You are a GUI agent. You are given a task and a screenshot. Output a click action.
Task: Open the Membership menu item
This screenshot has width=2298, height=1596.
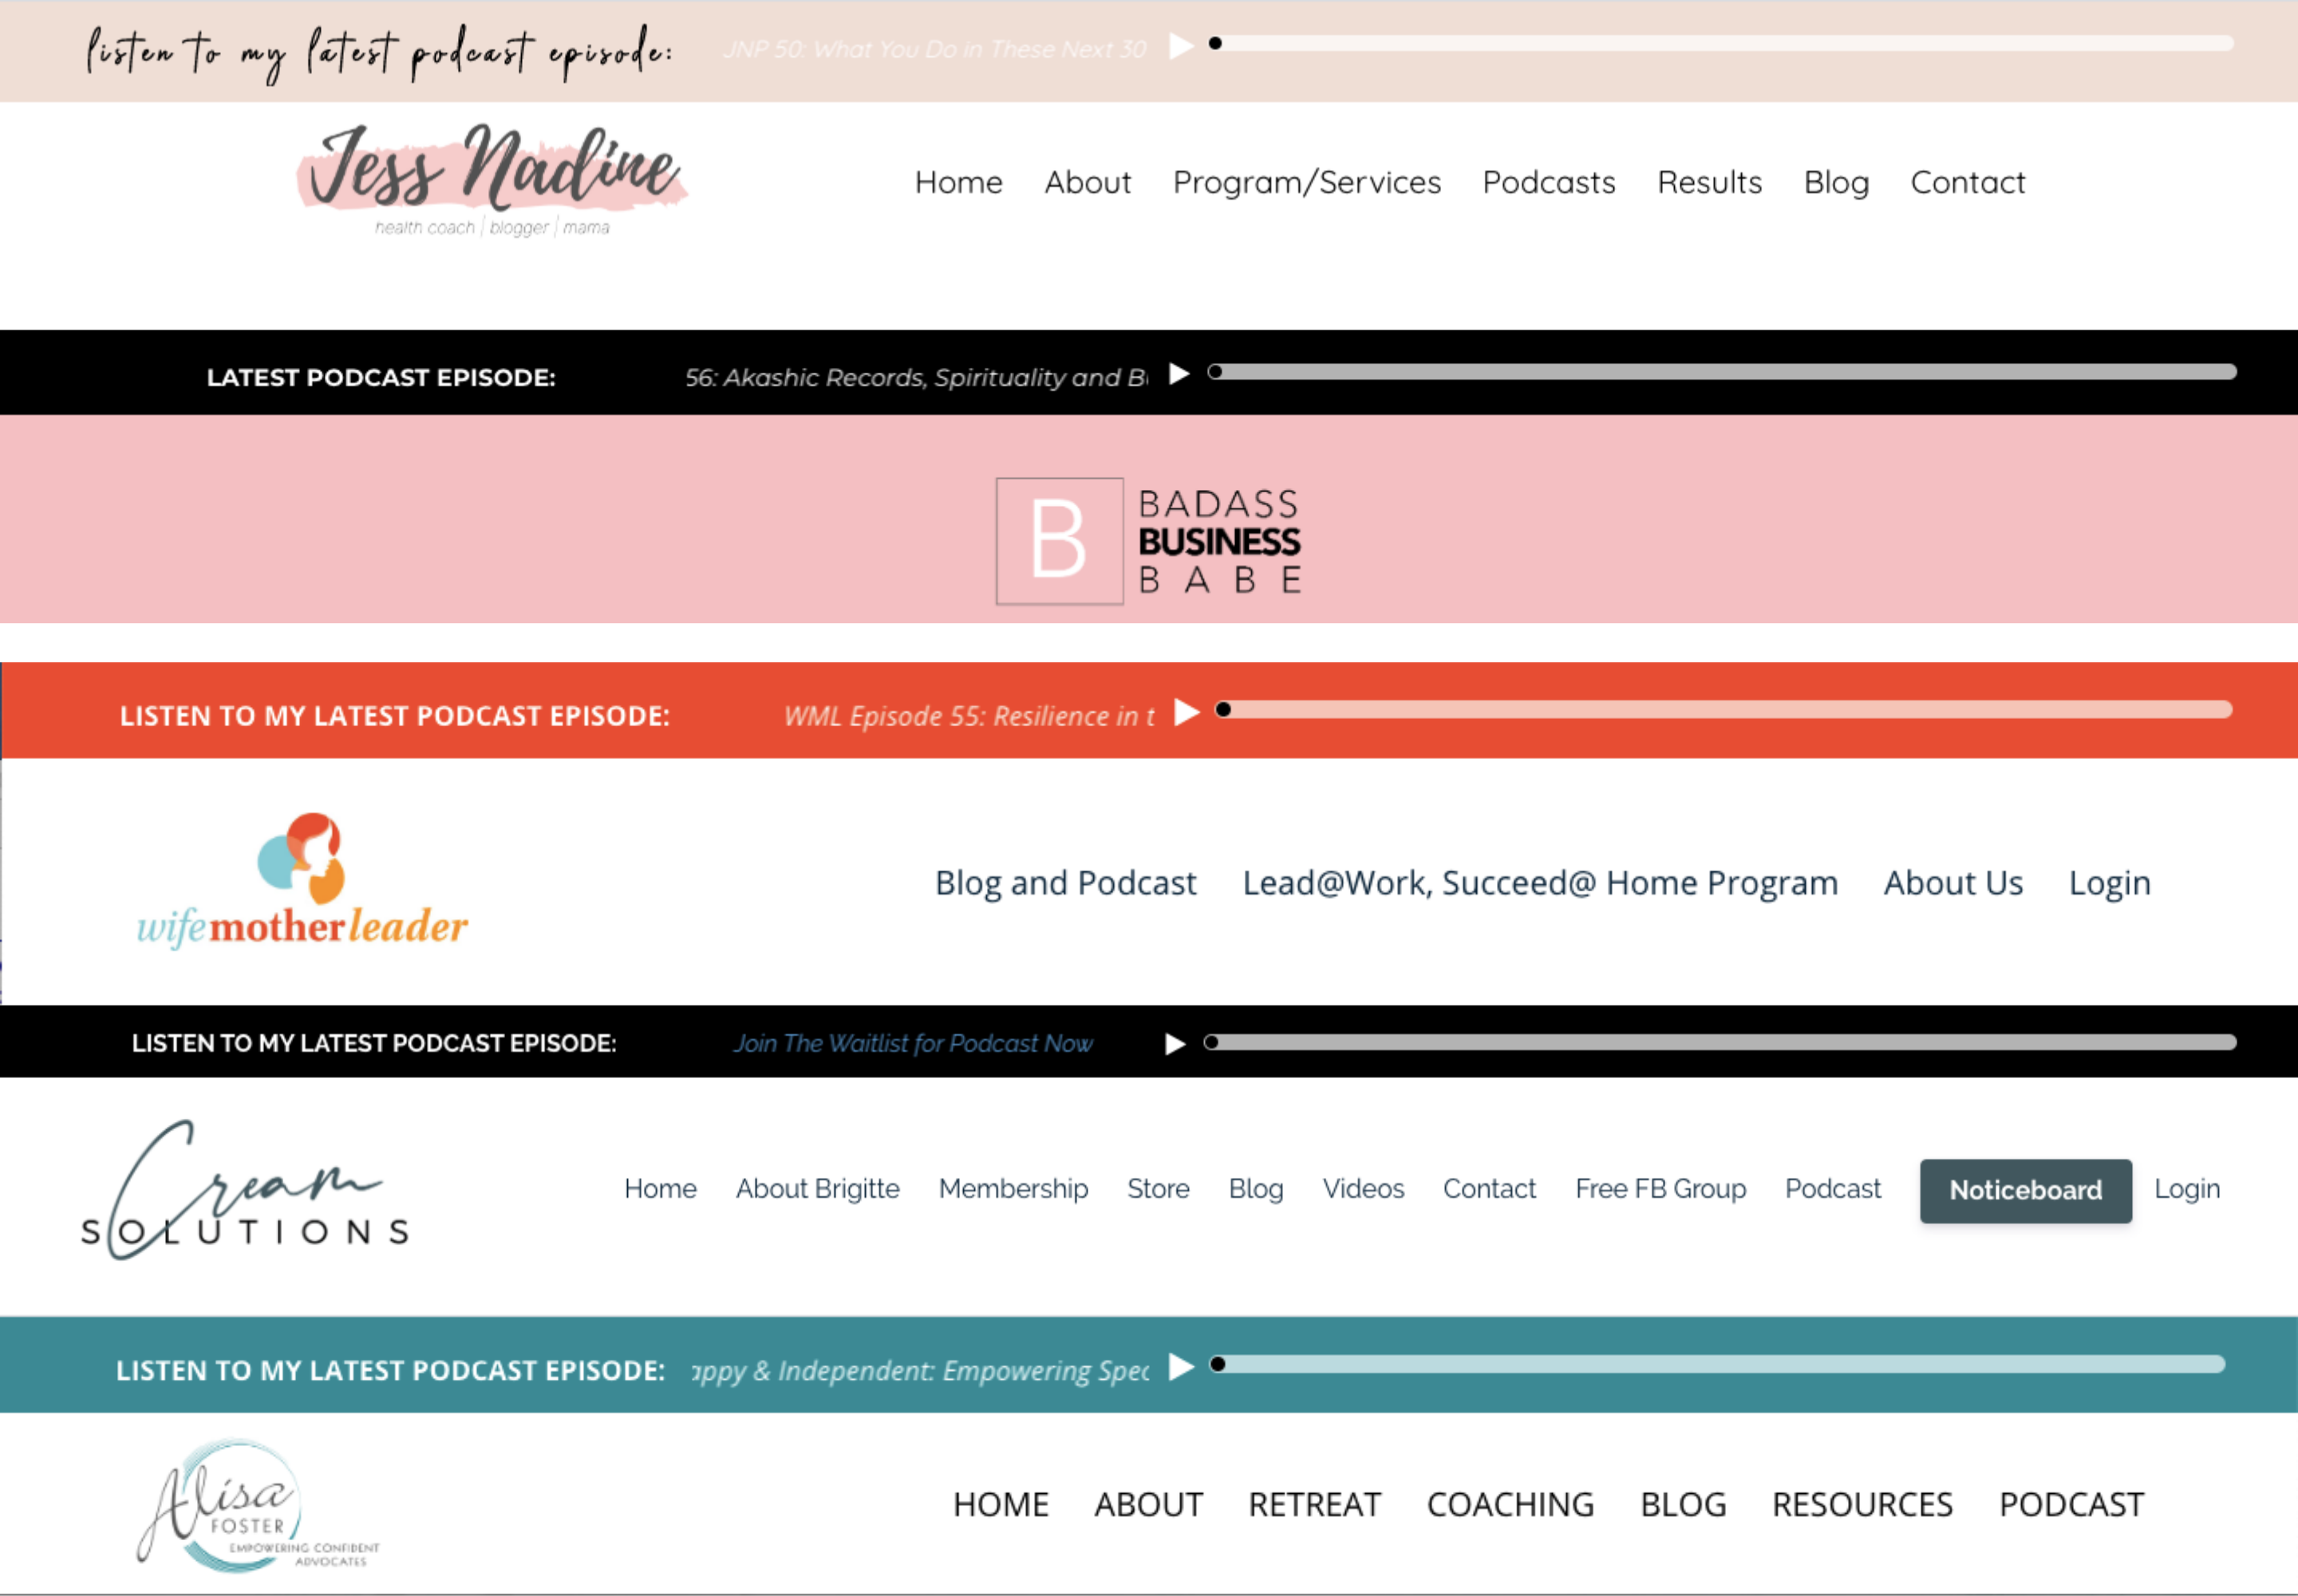(1013, 1189)
